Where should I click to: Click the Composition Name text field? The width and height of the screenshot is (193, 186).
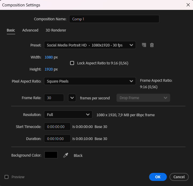[x=114, y=19]
